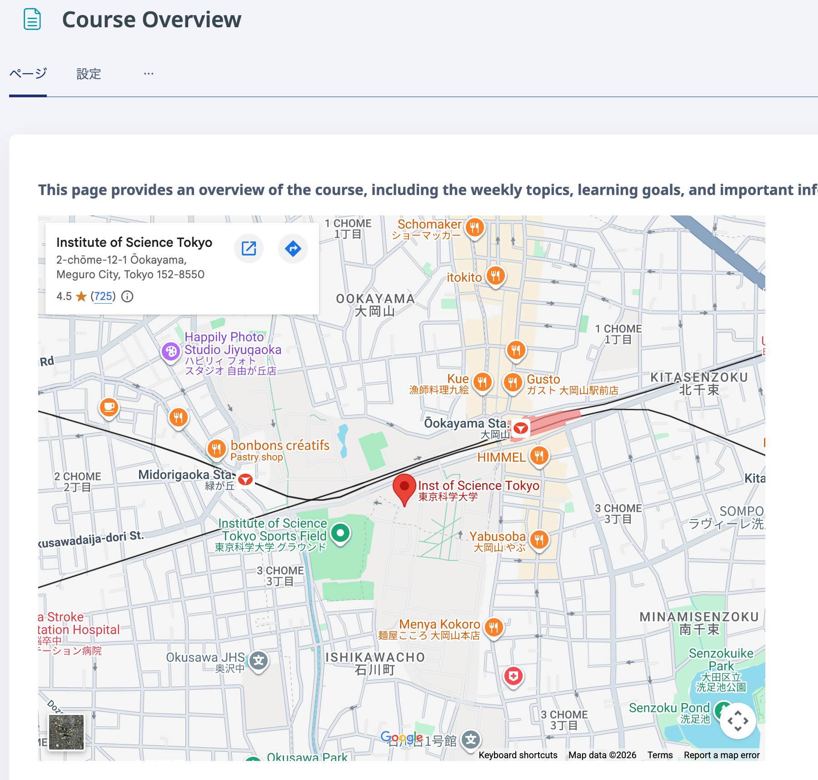Click the address text 2-chōme-12-1 Ōokayama

pyautogui.click(x=121, y=260)
